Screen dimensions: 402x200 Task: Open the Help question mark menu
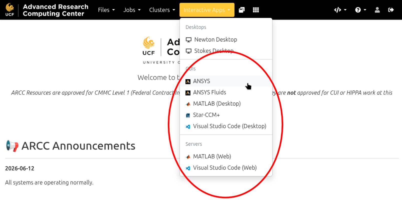click(360, 10)
